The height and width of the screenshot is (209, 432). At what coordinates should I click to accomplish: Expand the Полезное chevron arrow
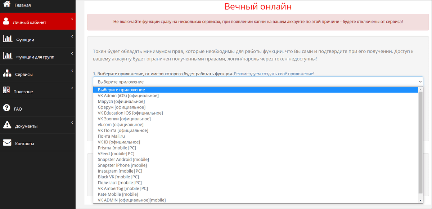pos(72,88)
